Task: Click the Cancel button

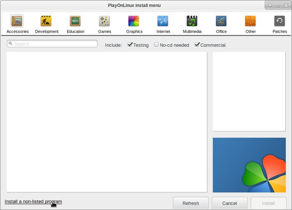Action: [229, 203]
